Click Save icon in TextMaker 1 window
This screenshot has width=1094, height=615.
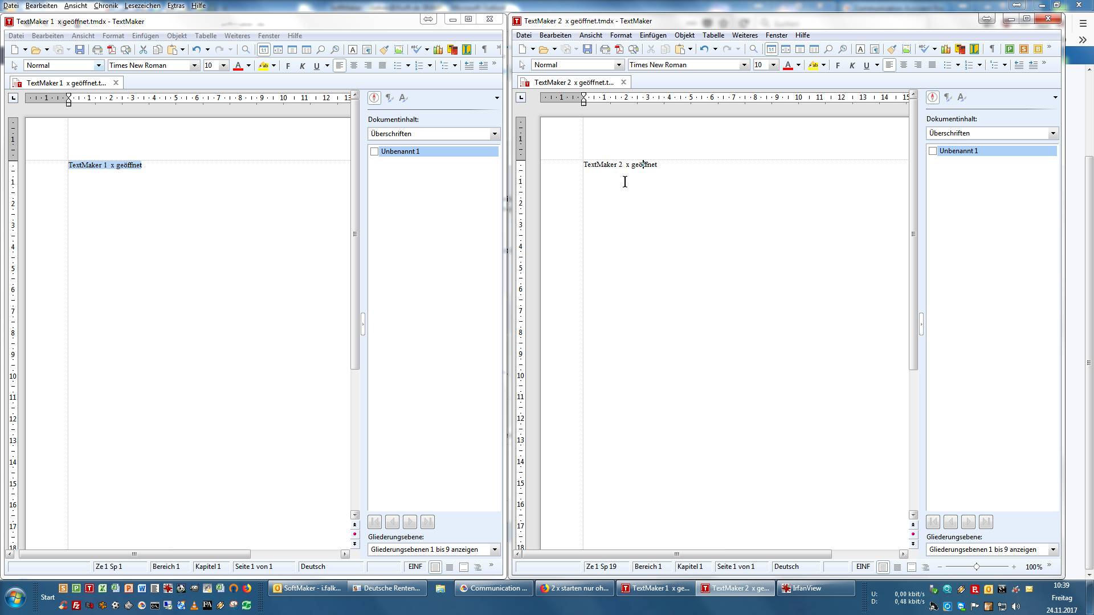80,50
